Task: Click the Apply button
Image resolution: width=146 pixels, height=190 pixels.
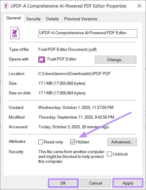Action: pos(128,183)
